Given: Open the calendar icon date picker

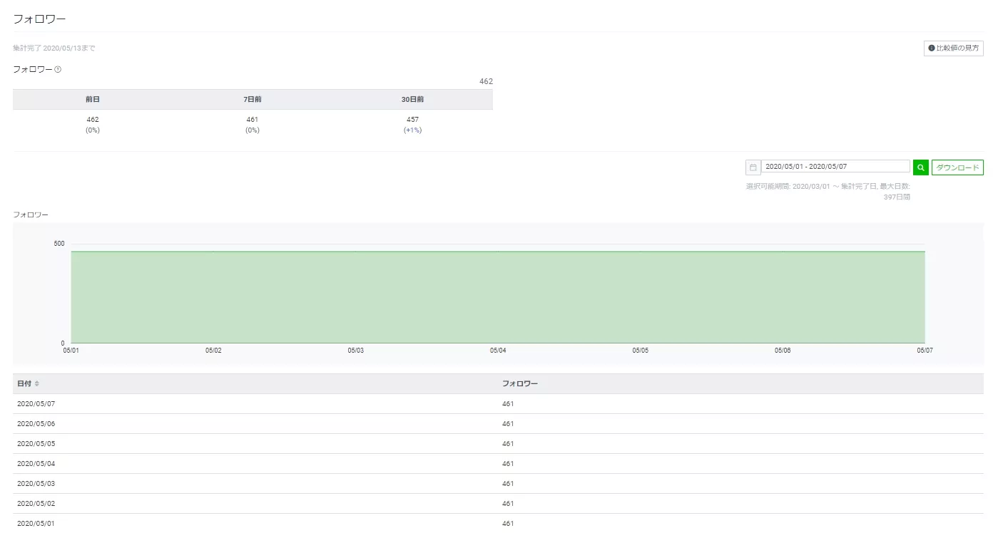Looking at the screenshot, I should point(753,167).
